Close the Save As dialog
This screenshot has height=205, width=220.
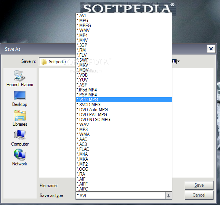point(211,49)
